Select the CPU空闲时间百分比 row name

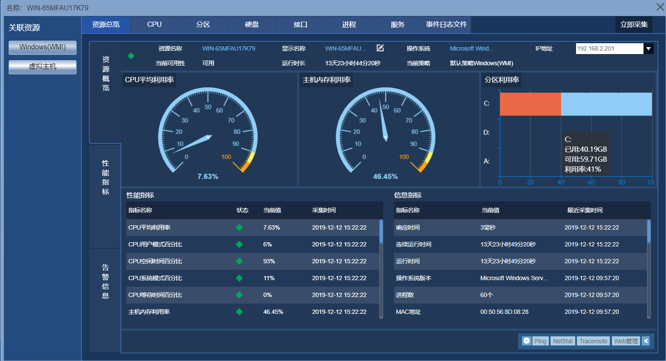pyautogui.click(x=155, y=261)
